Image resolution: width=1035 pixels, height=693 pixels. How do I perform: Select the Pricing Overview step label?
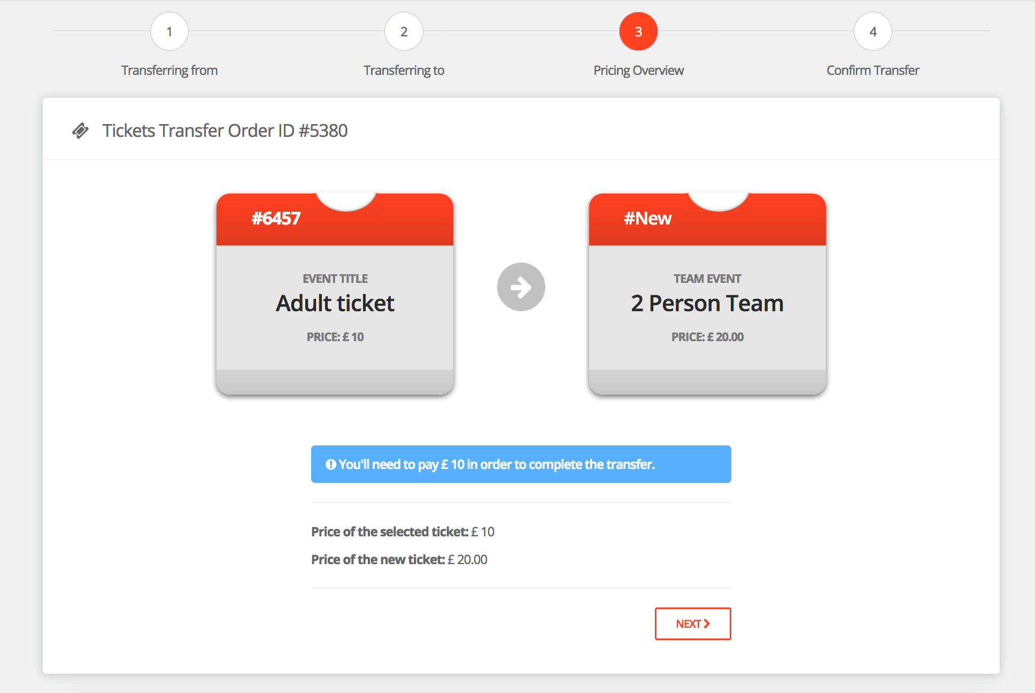[638, 71]
